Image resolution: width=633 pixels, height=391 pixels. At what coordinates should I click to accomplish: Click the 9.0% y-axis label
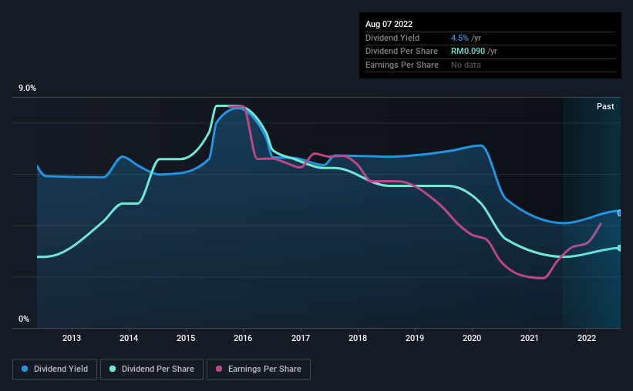27,89
